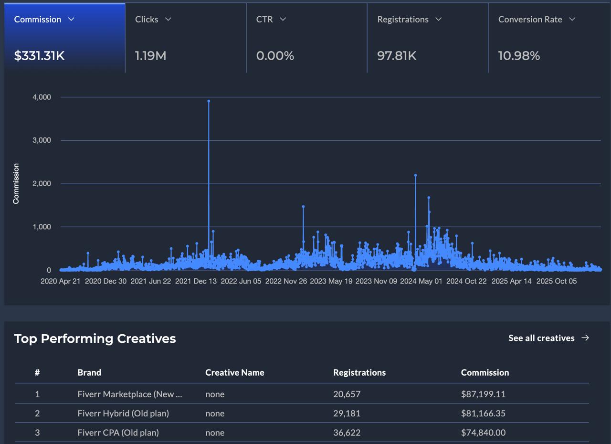Click the Fiverr Hybrid (Old plan) brand name
Viewport: 611px width, 444px height.
click(x=123, y=413)
